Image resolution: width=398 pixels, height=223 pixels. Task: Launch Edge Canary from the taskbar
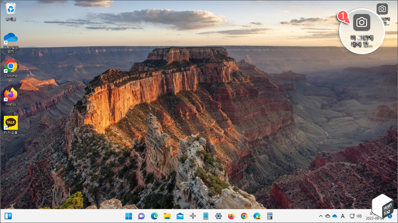pos(257,216)
